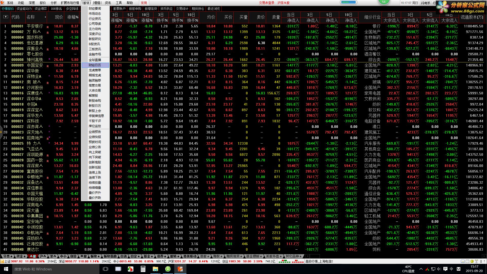Click the 创业 index value 1983.30
487x274 pixels.
pyautogui.click(x=234, y=261)
